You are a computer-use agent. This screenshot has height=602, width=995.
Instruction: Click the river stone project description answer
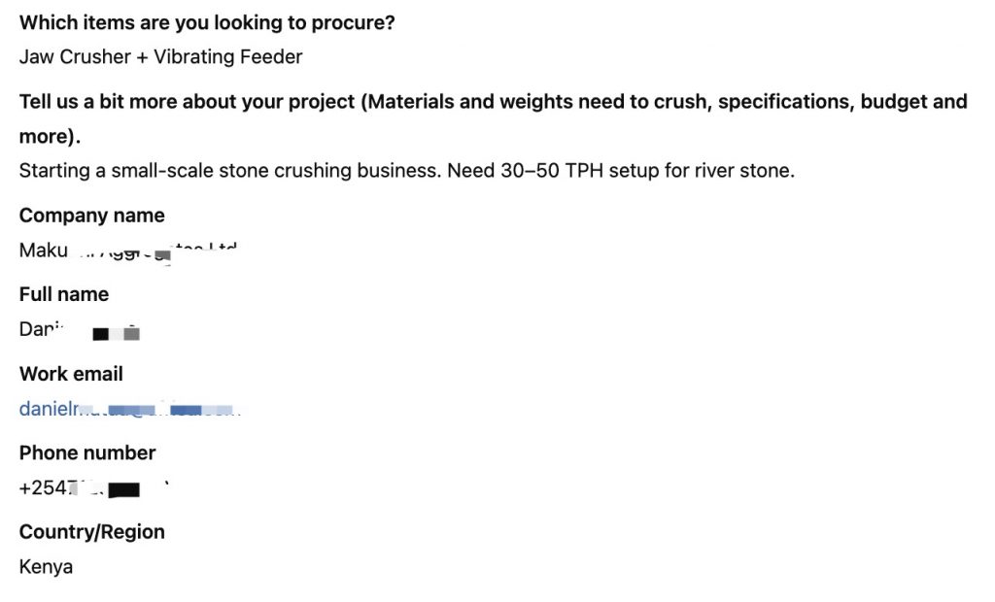click(407, 171)
